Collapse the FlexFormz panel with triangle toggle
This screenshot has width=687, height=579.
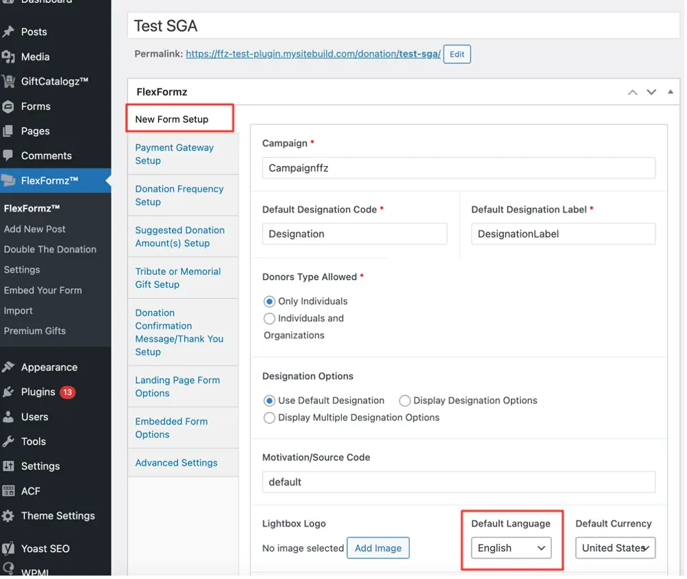[670, 92]
